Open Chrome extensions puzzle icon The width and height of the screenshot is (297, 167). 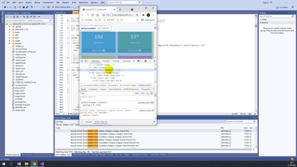coord(143,15)
